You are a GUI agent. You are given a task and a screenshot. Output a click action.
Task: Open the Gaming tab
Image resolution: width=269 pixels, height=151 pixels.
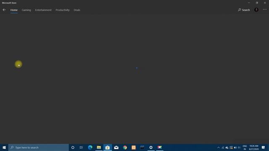(x=26, y=10)
